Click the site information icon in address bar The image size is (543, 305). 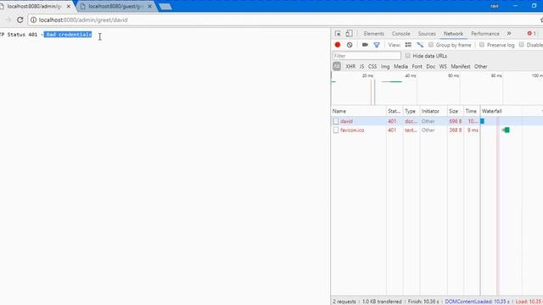33,20
